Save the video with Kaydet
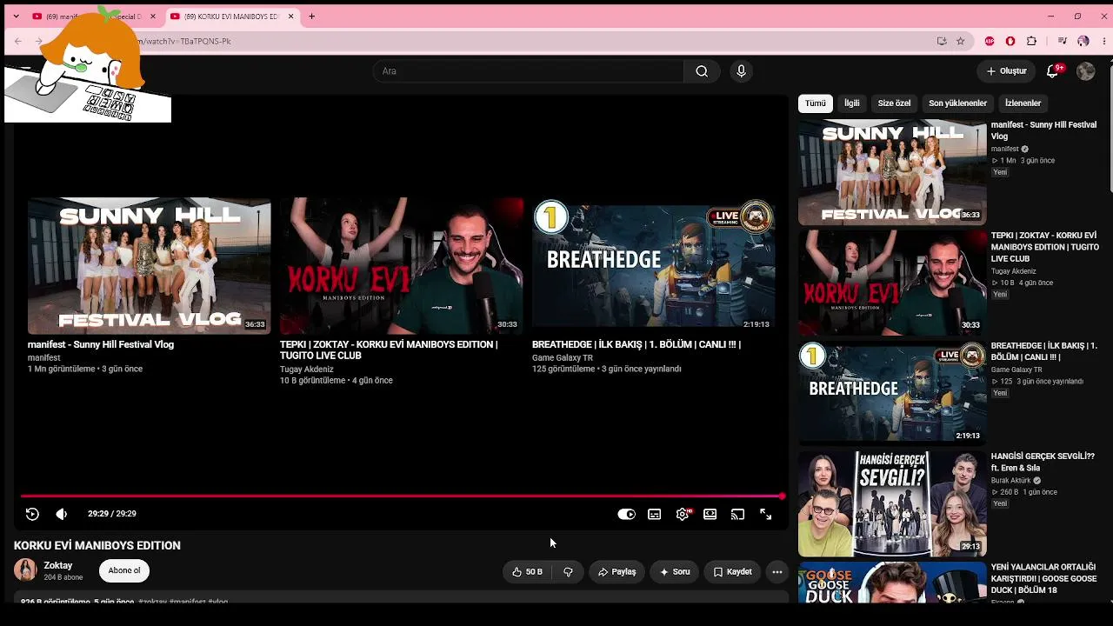The height and width of the screenshot is (626, 1113). 732,571
